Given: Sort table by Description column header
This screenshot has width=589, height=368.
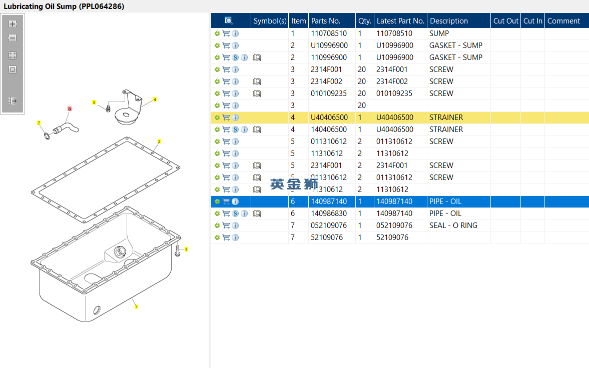Looking at the screenshot, I should pyautogui.click(x=459, y=21).
